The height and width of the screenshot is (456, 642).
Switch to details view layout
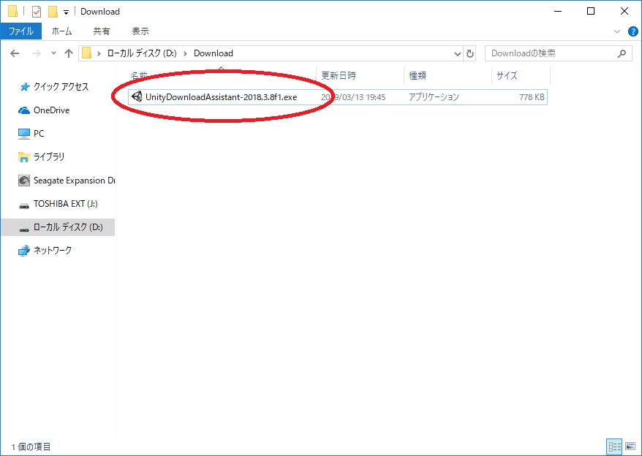coord(614,447)
